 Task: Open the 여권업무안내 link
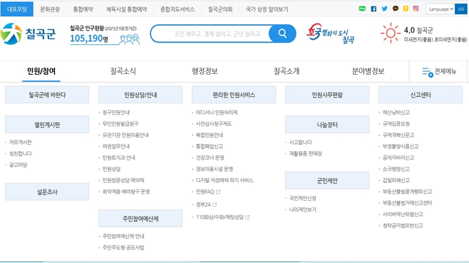(116, 147)
